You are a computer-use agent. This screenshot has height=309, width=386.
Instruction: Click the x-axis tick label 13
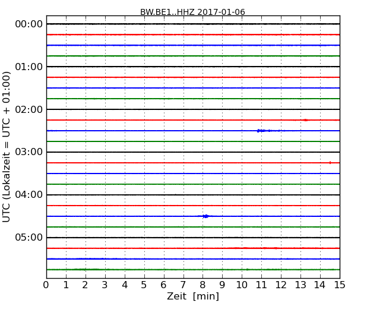click(x=300, y=285)
